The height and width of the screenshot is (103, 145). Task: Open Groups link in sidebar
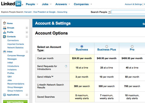tap(10, 28)
